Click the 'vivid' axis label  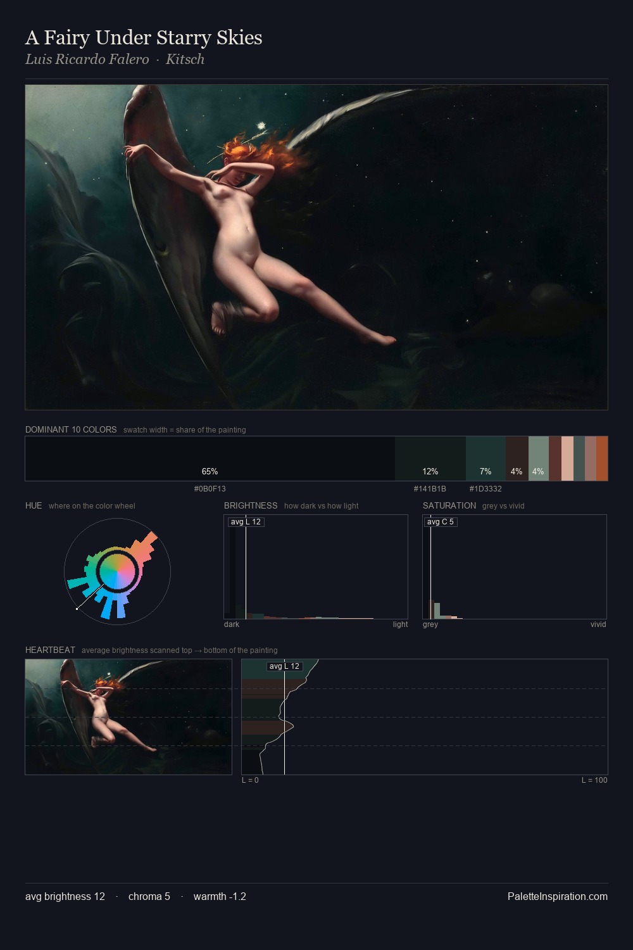[x=598, y=624]
